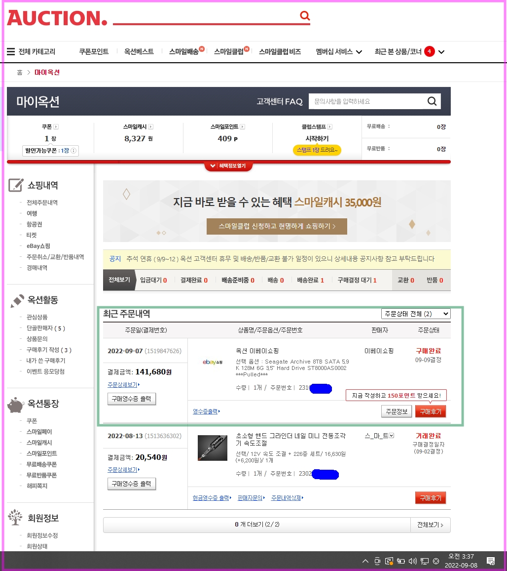This screenshot has height=571, width=507.
Task: Open 주문취소/교환/반품내역 in sidebar
Action: pos(55,257)
